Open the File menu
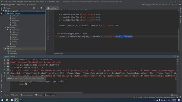The height and width of the screenshot is (102, 182). 6,1
